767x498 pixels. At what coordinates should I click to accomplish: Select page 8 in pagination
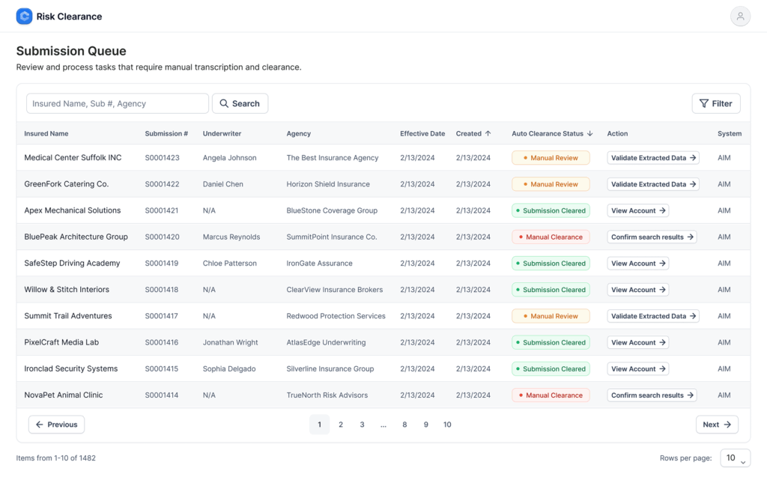pyautogui.click(x=404, y=425)
